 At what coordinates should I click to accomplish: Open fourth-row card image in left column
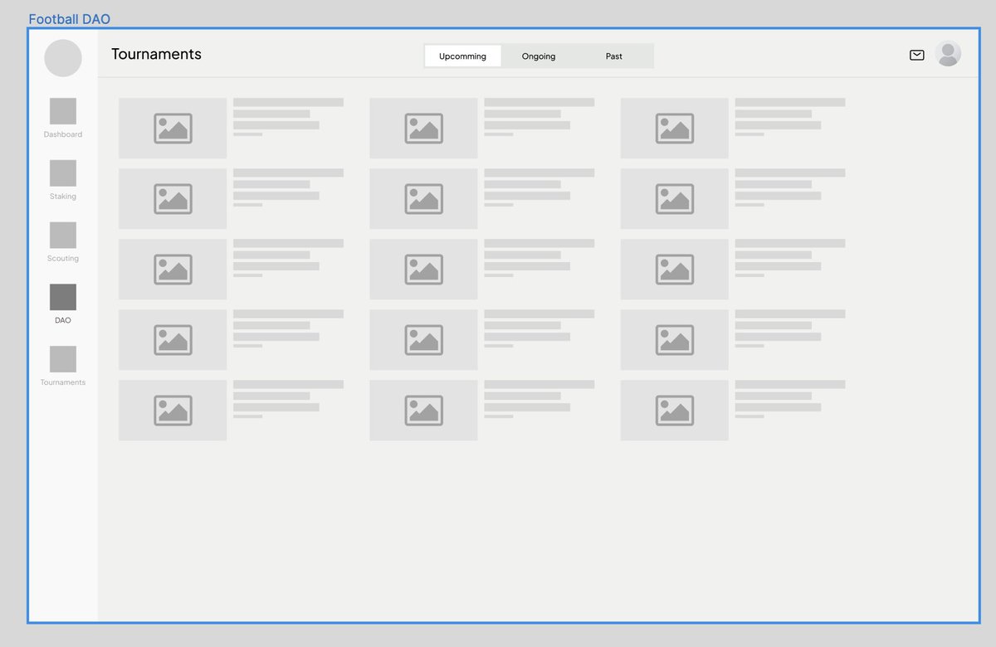[x=173, y=340]
